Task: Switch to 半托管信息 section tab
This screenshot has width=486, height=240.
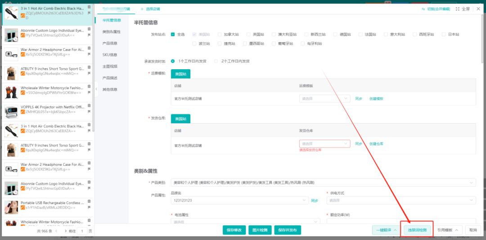Action: pyautogui.click(x=112, y=20)
